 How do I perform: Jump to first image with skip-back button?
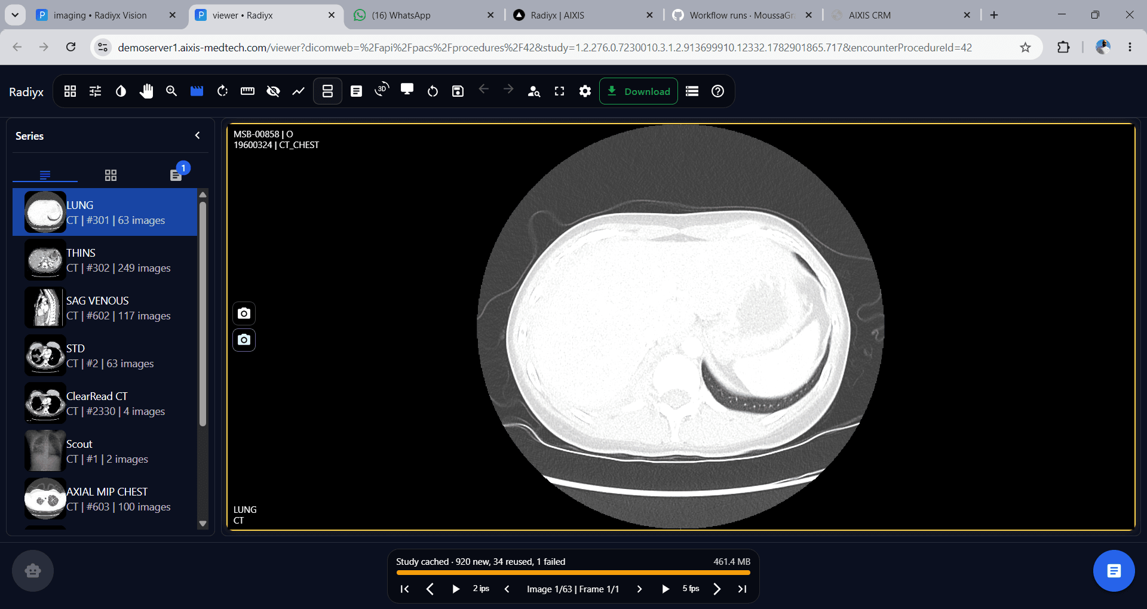coord(404,589)
